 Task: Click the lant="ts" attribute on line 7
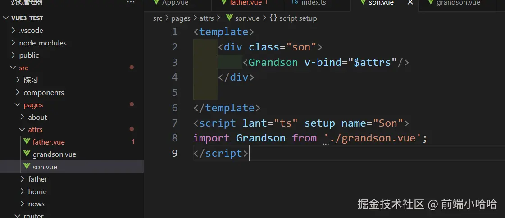pos(270,123)
